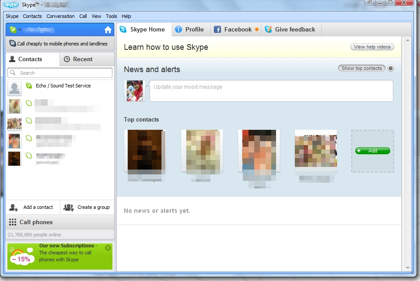Click the scrollbar down arrow

click(408, 267)
